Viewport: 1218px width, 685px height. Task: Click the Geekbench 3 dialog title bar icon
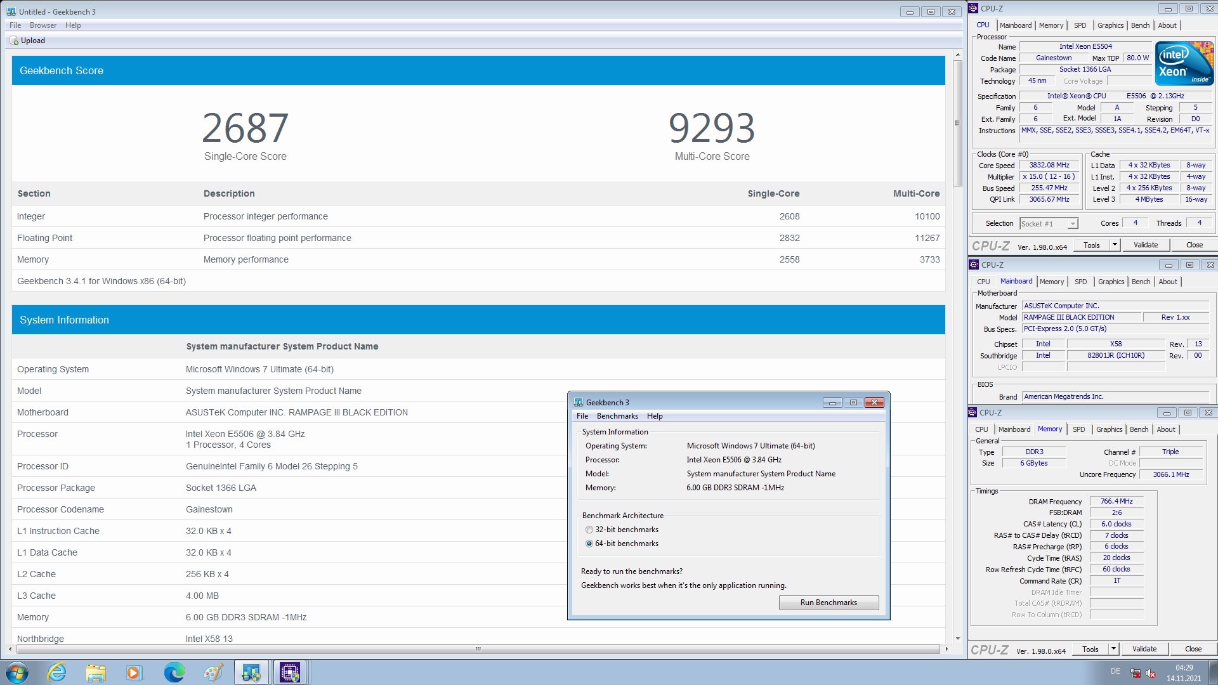pyautogui.click(x=579, y=402)
